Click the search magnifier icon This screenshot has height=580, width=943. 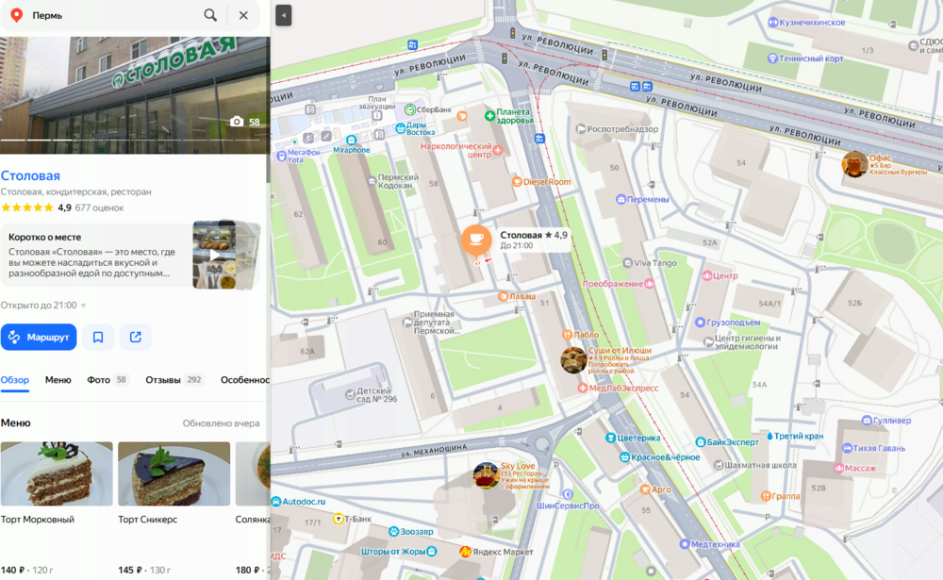click(x=210, y=15)
